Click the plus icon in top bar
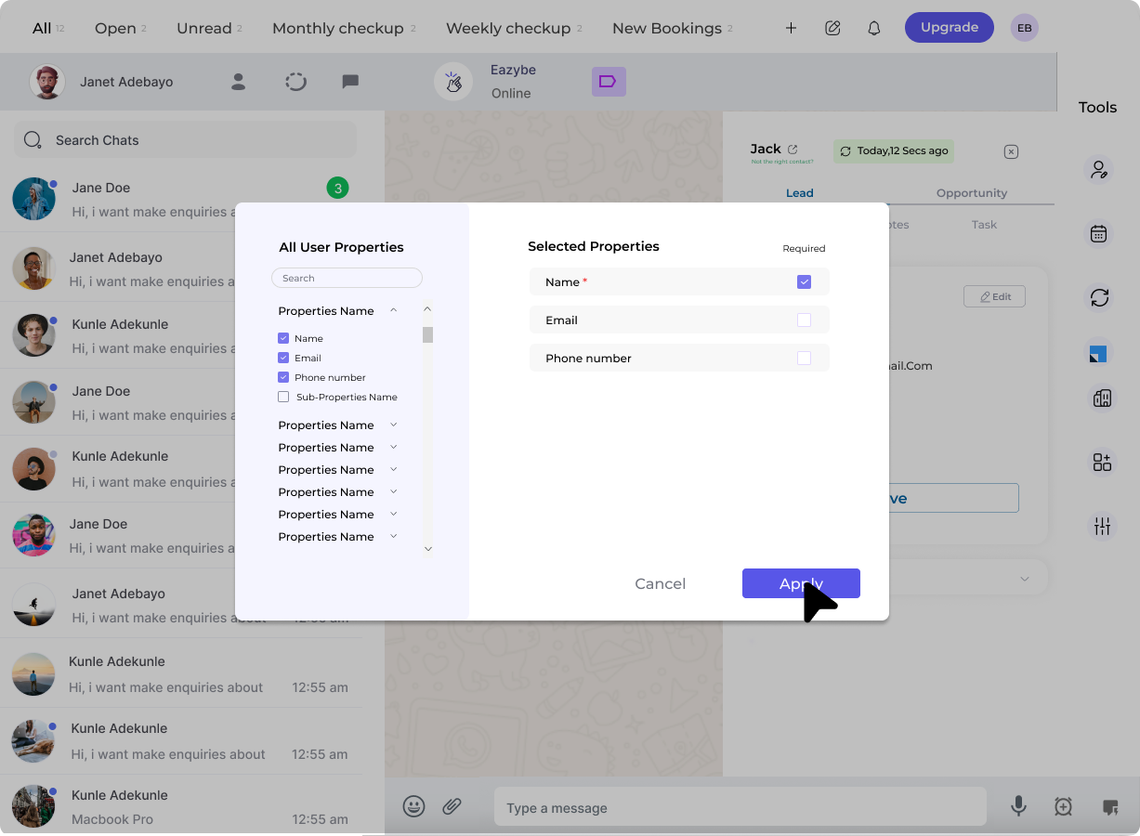Screen dimensions: 1140x836 pos(791,28)
